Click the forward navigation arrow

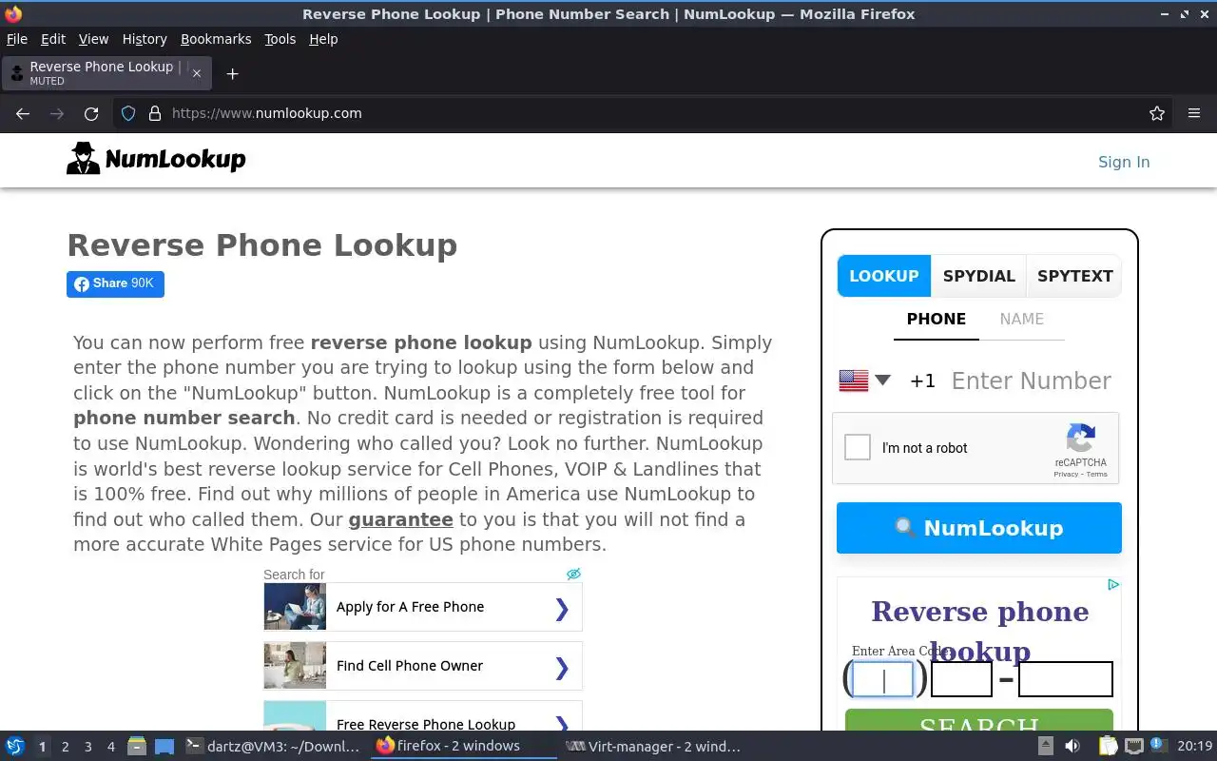[x=57, y=113]
